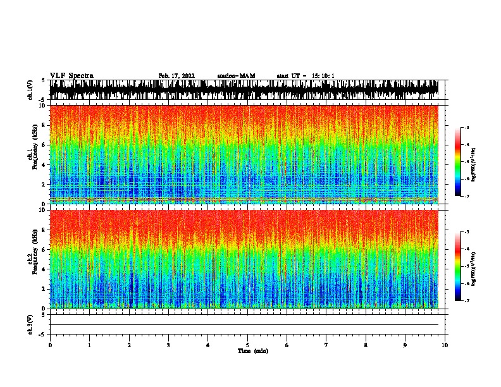Viewport: 501px width, 387px height.
Task: Click the 0 kHz tick on ch.2 spectrogram
Action: [44, 309]
